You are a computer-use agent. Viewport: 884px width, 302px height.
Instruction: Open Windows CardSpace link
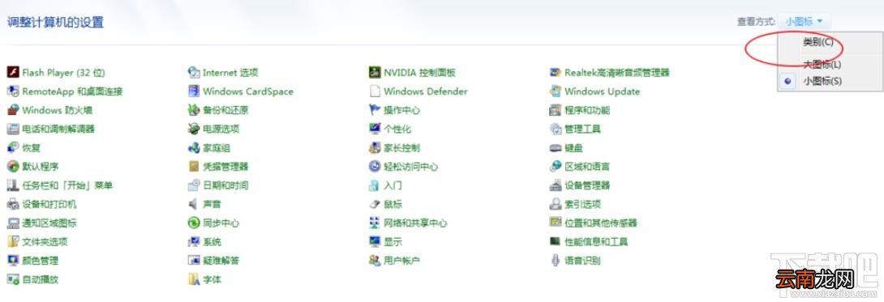(248, 91)
